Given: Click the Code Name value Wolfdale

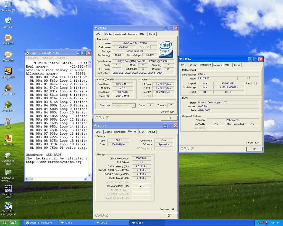Looking at the screenshot, I should click(124, 47).
